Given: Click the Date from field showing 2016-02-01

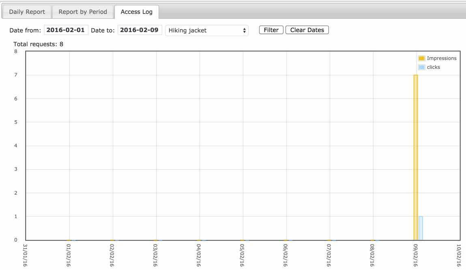Looking at the screenshot, I should [x=66, y=30].
